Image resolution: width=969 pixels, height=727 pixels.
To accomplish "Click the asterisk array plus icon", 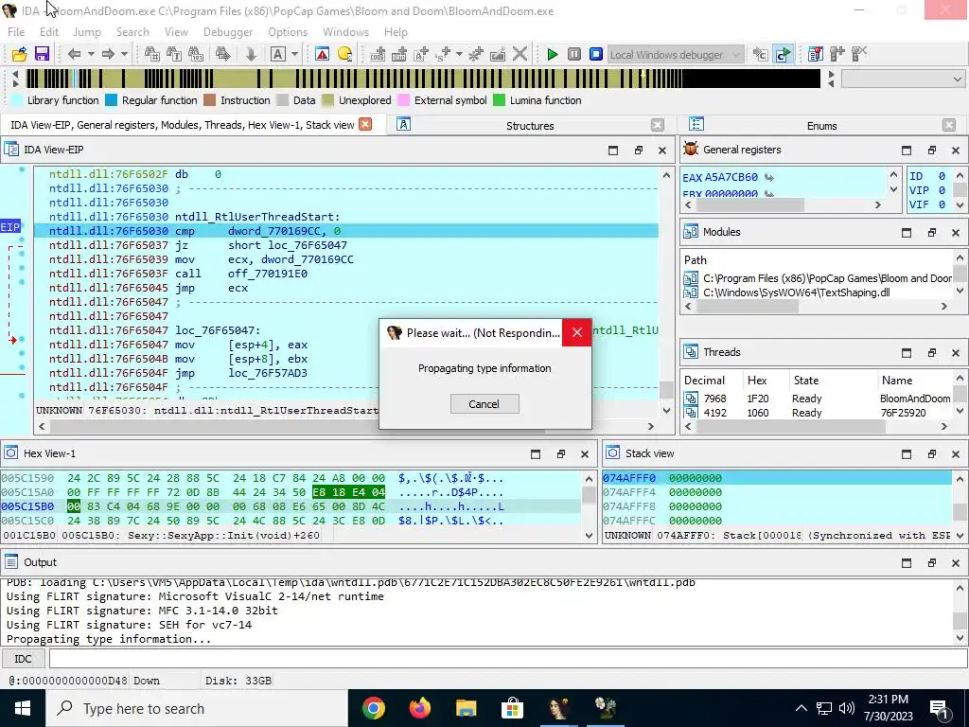I will [x=476, y=54].
